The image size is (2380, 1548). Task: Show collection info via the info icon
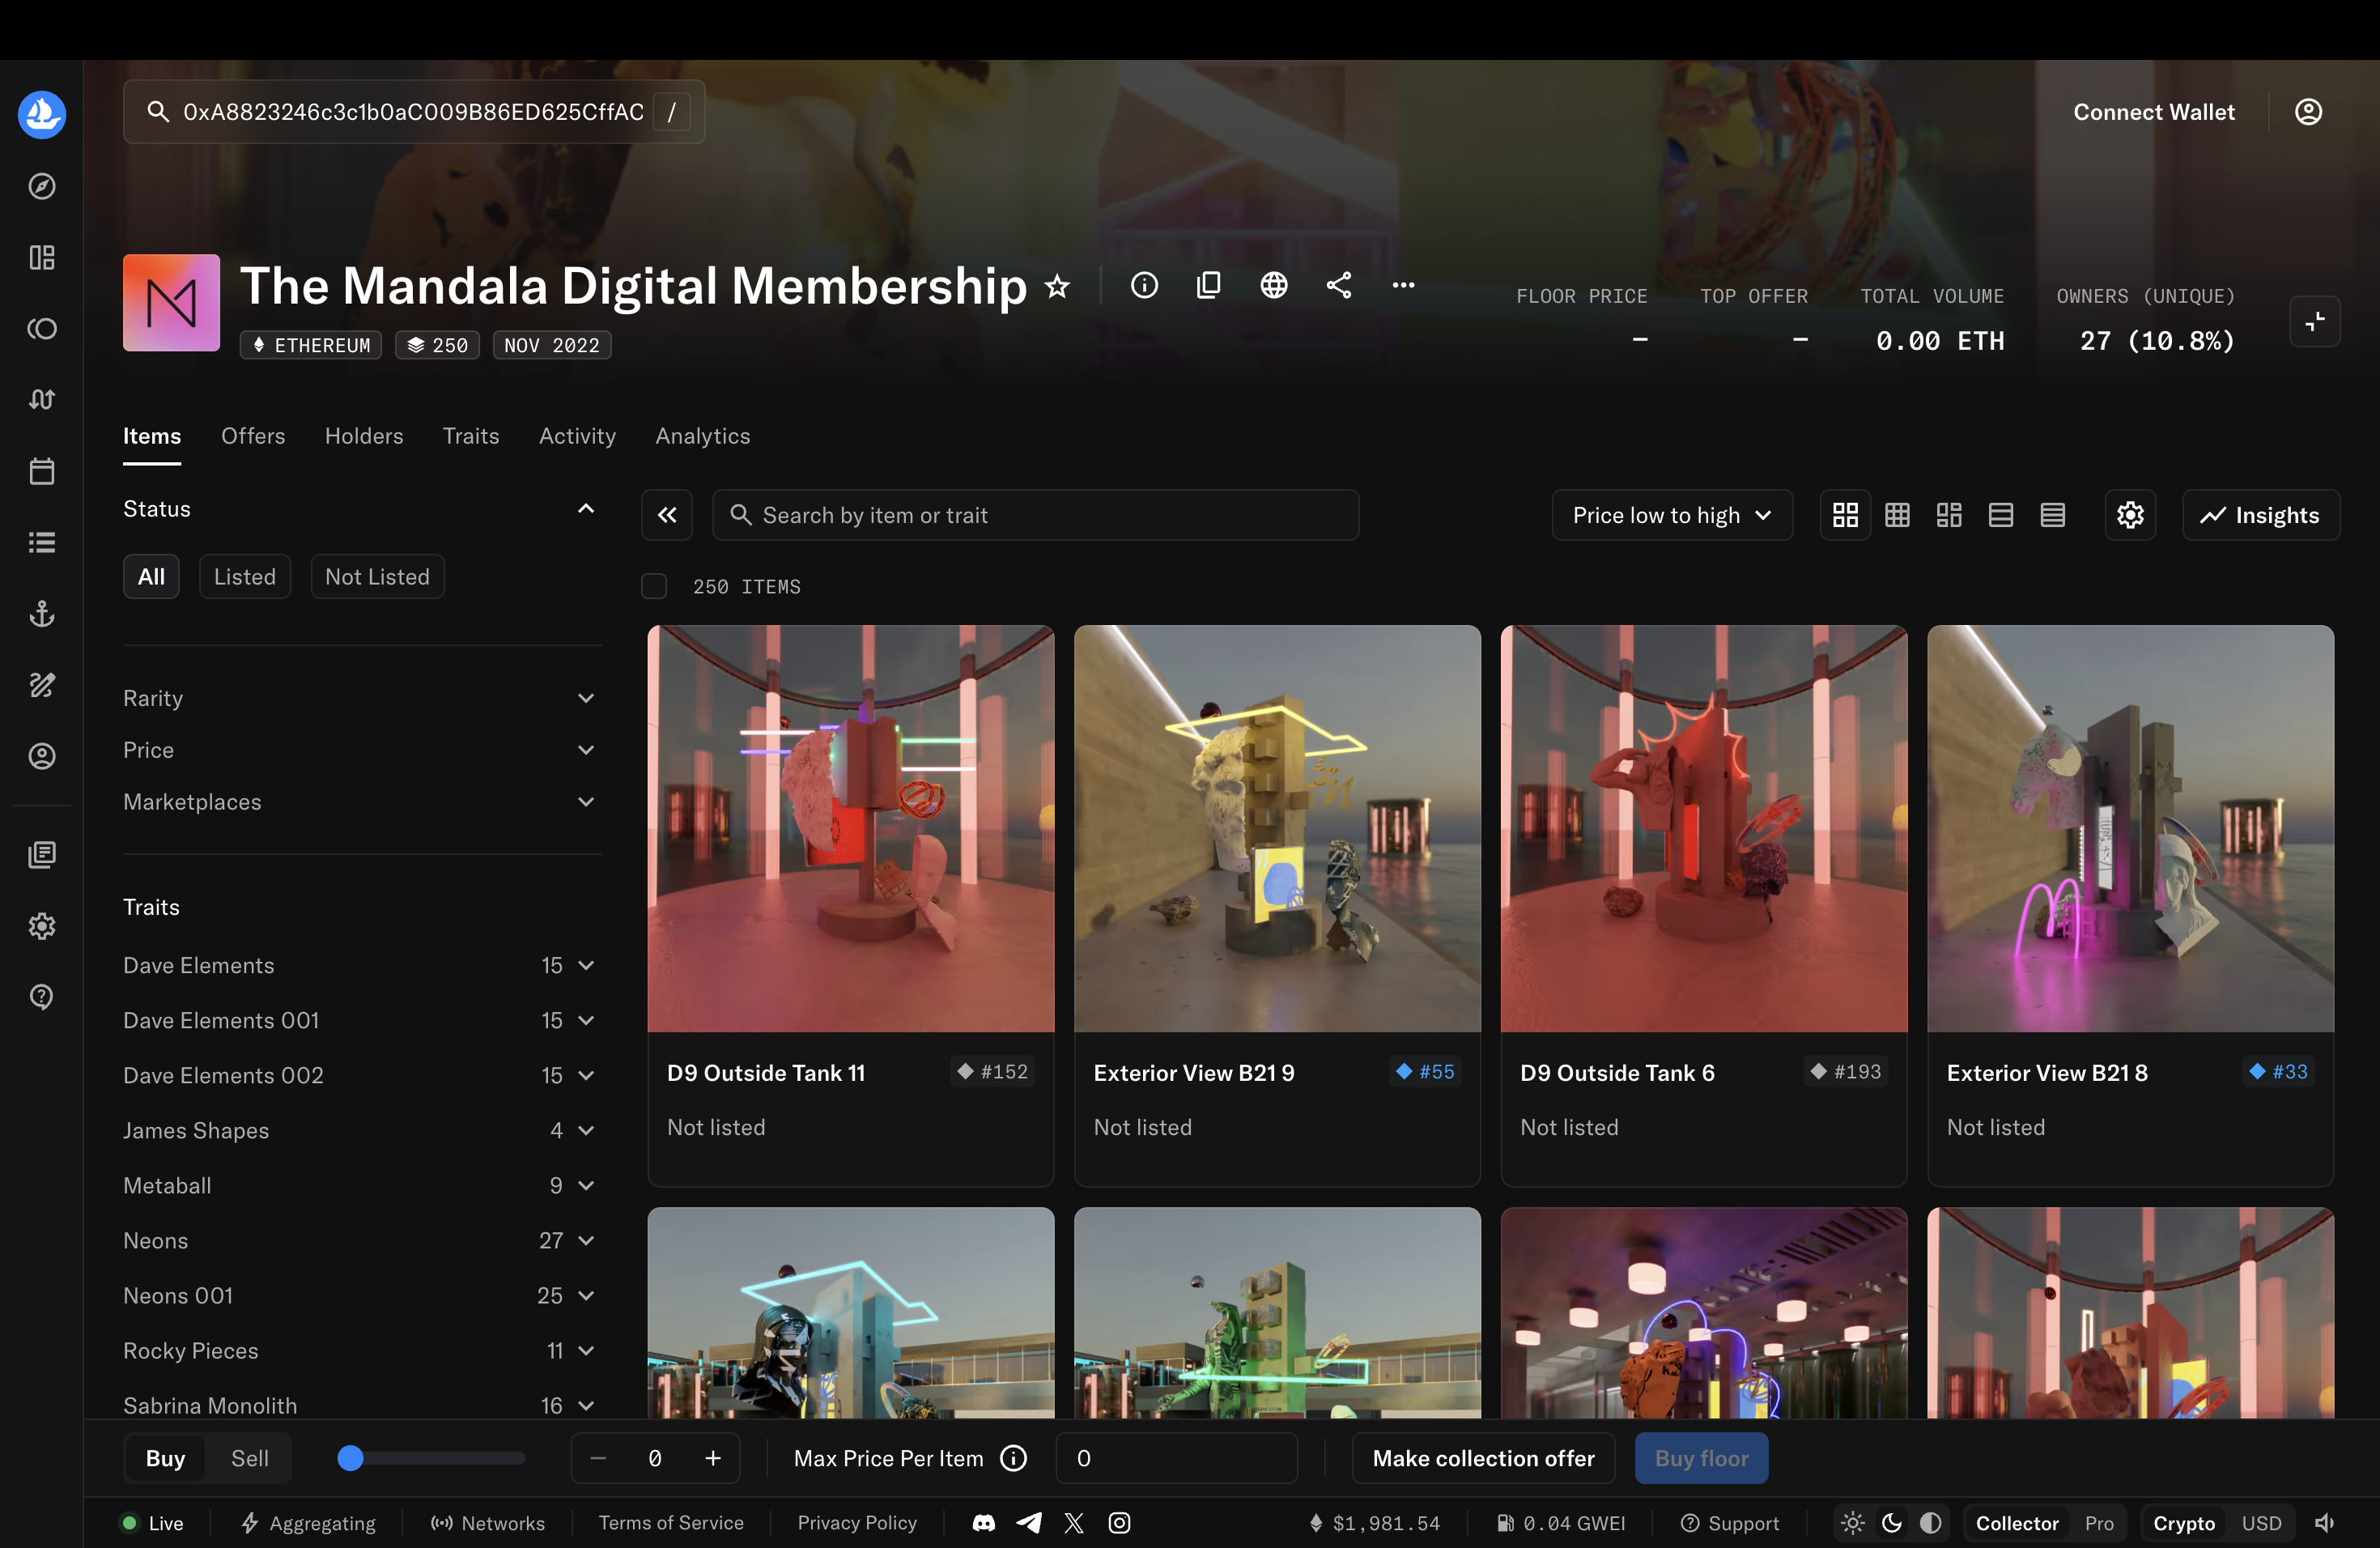1144,285
